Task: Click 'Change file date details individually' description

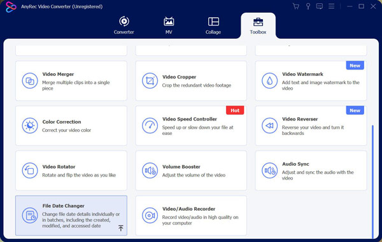Action: 81,220
